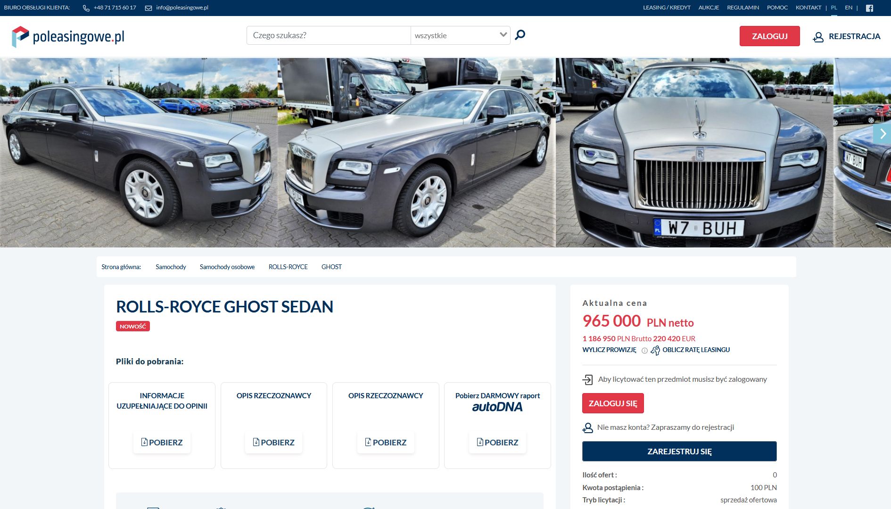Click the ROLLS-ROYCE GHOST SEDAN title

coord(224,307)
